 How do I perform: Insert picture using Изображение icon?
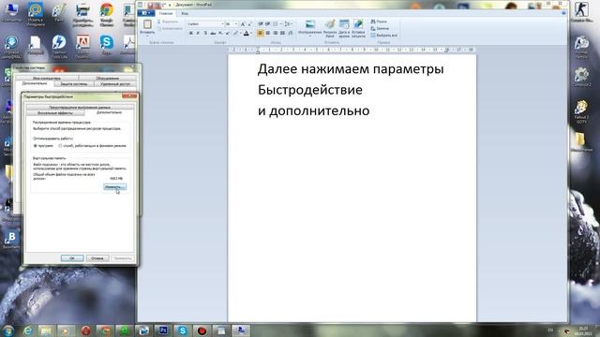(x=310, y=24)
